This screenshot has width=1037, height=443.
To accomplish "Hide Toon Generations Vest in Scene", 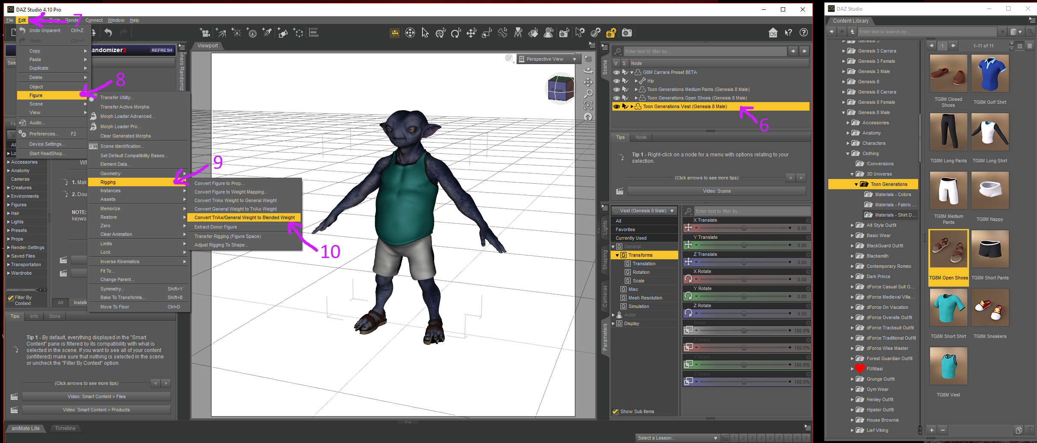I will pyautogui.click(x=617, y=106).
